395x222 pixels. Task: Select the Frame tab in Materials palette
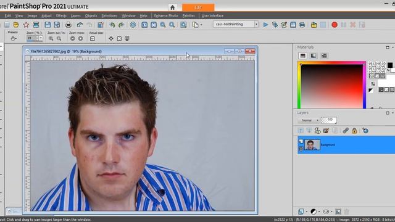pyautogui.click(x=303, y=55)
